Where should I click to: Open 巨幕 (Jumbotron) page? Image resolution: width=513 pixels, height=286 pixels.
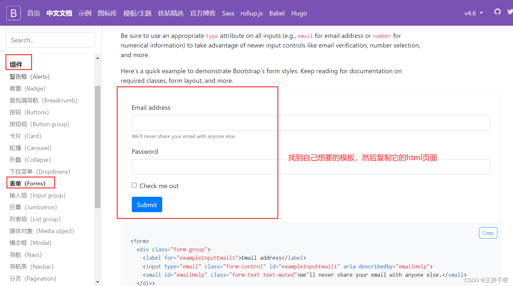pyautogui.click(x=33, y=207)
